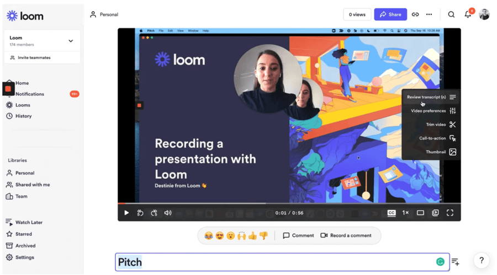Click the video progress bar

pos(289,203)
